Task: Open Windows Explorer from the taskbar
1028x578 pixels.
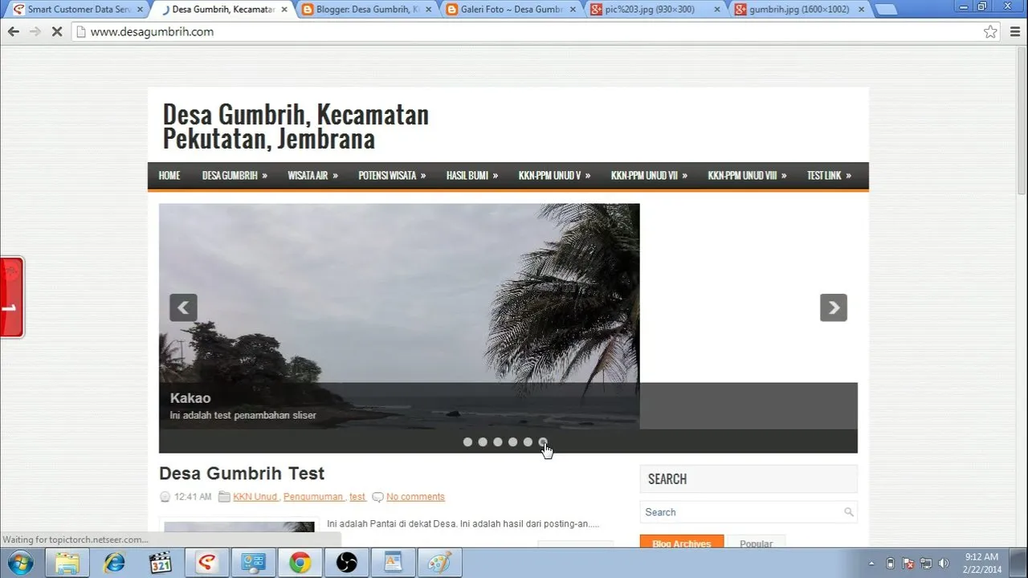Action: (x=67, y=563)
